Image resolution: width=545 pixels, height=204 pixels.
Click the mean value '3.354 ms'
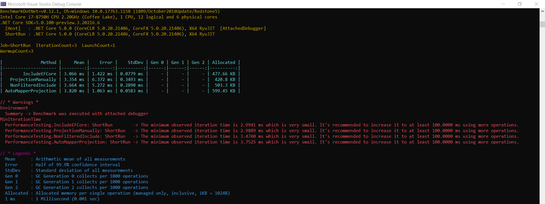[x=74, y=80]
